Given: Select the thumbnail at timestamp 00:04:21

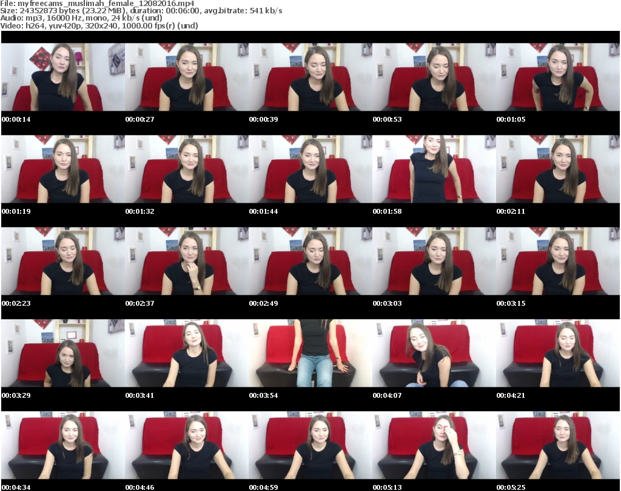Looking at the screenshot, I should (558, 354).
